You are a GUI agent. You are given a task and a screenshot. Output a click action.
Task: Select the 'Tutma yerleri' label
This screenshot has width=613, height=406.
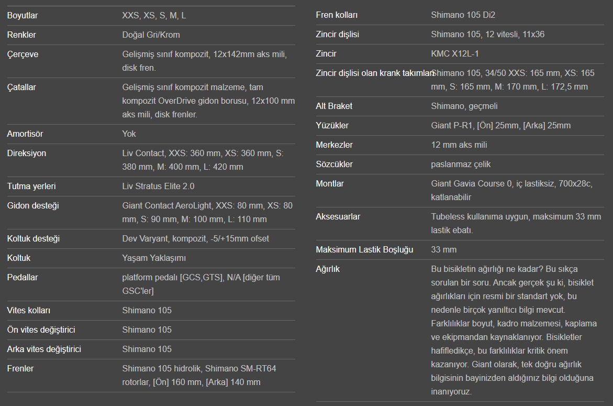(x=31, y=186)
